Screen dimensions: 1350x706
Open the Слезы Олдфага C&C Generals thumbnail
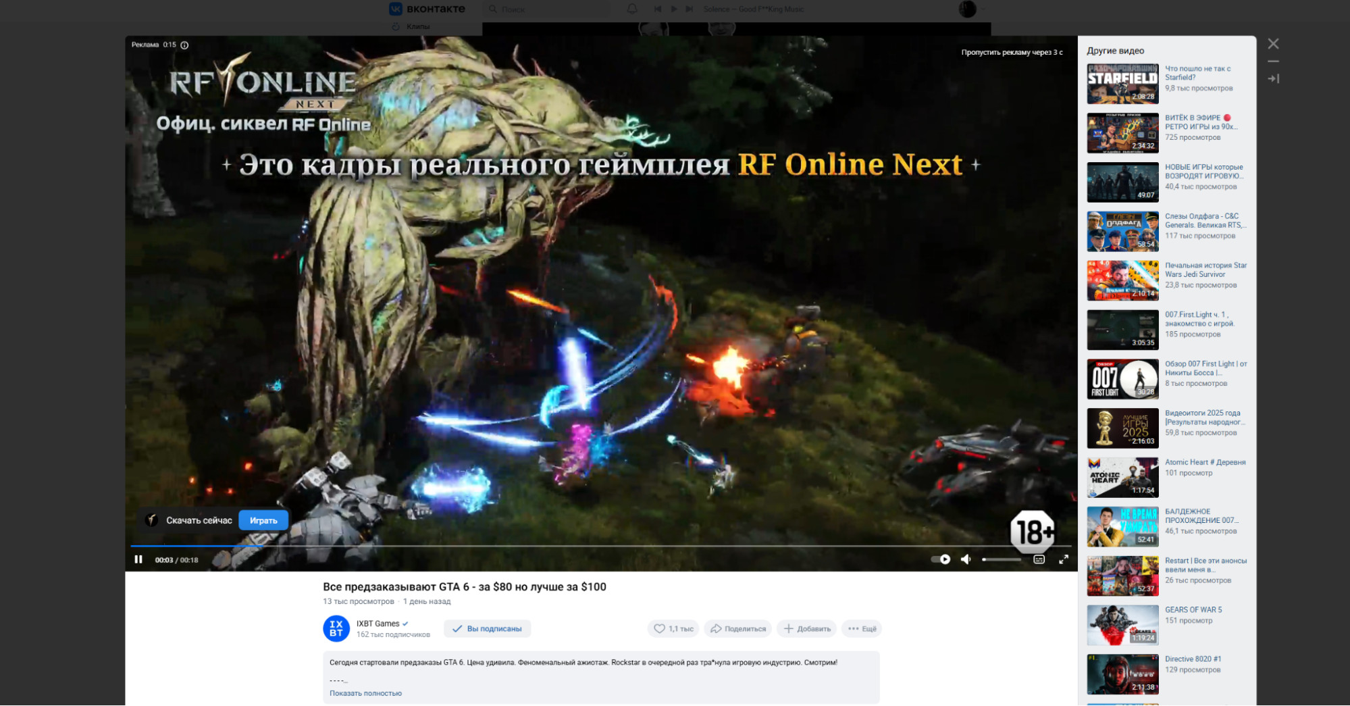[1122, 232]
